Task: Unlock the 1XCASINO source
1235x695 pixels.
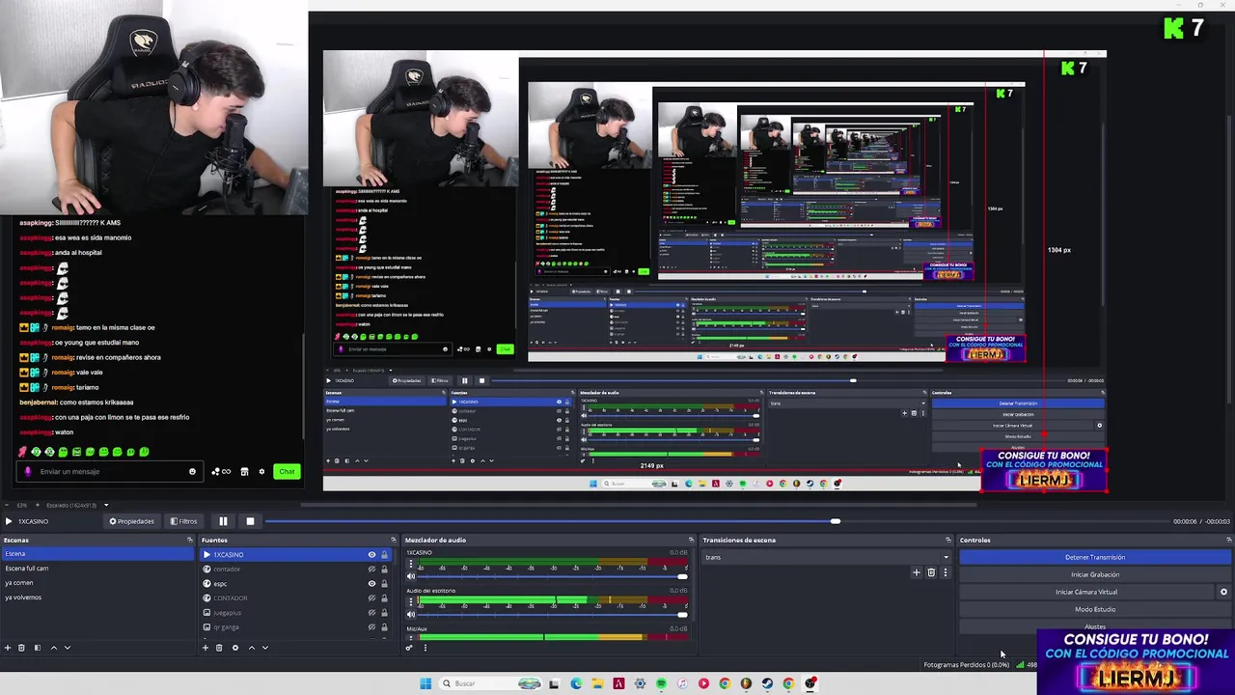Action: [x=384, y=555]
